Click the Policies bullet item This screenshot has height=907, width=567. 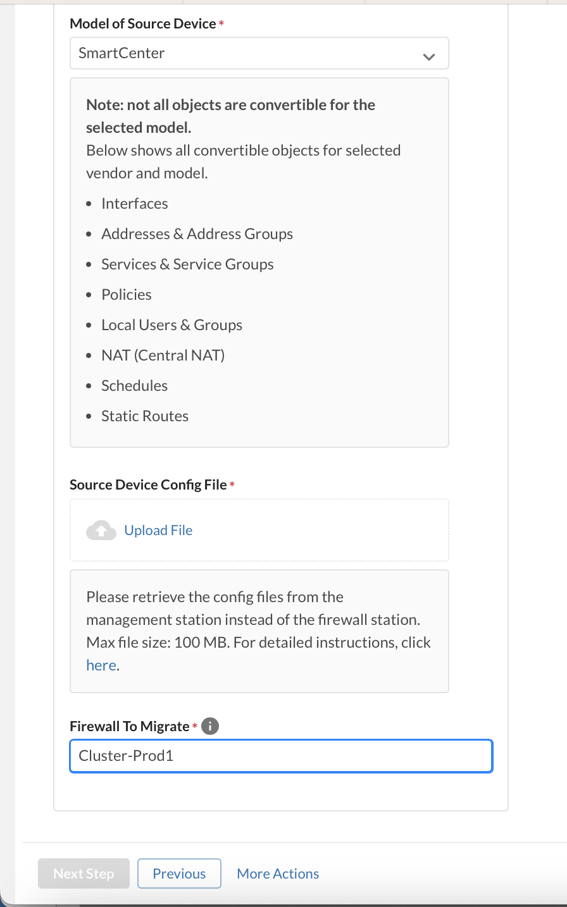pos(127,295)
